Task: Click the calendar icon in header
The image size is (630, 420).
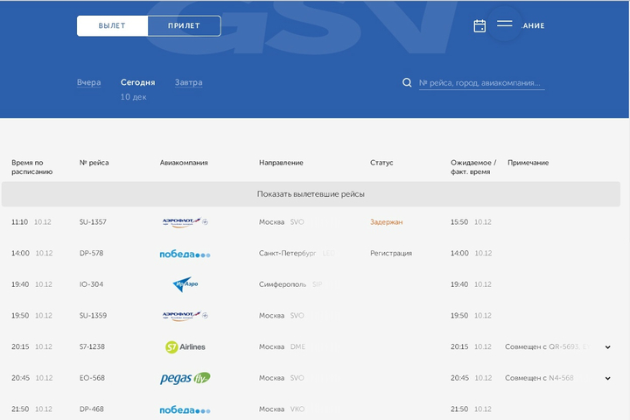Action: tap(479, 26)
